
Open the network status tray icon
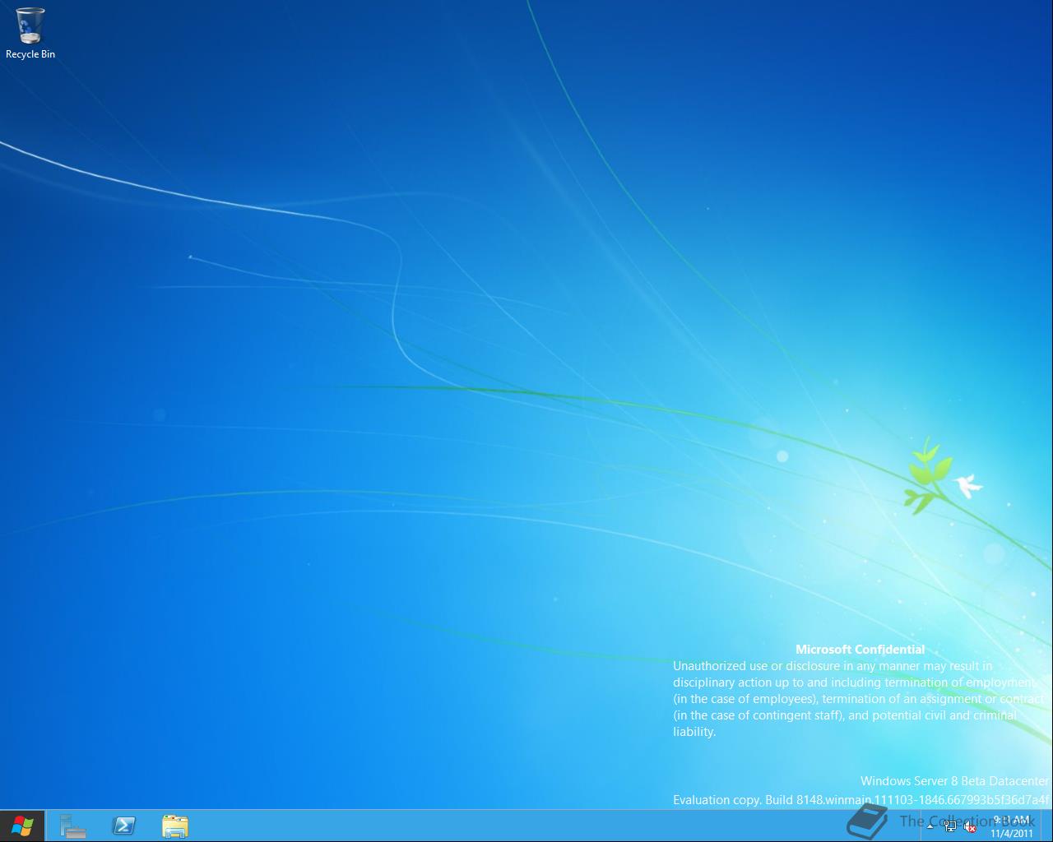pos(950,826)
